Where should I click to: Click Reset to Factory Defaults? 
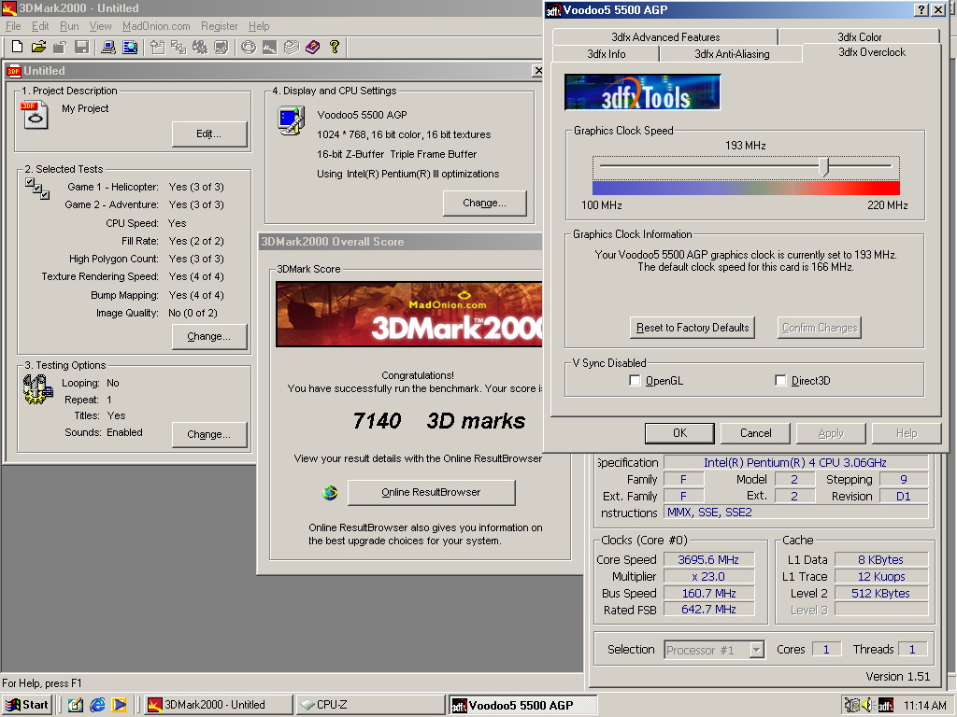[693, 328]
